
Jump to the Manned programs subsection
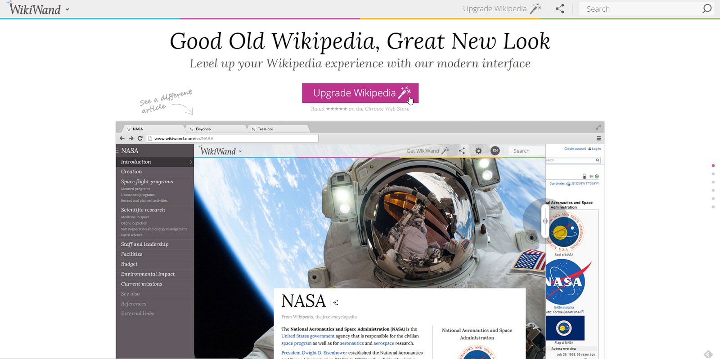coord(135,189)
